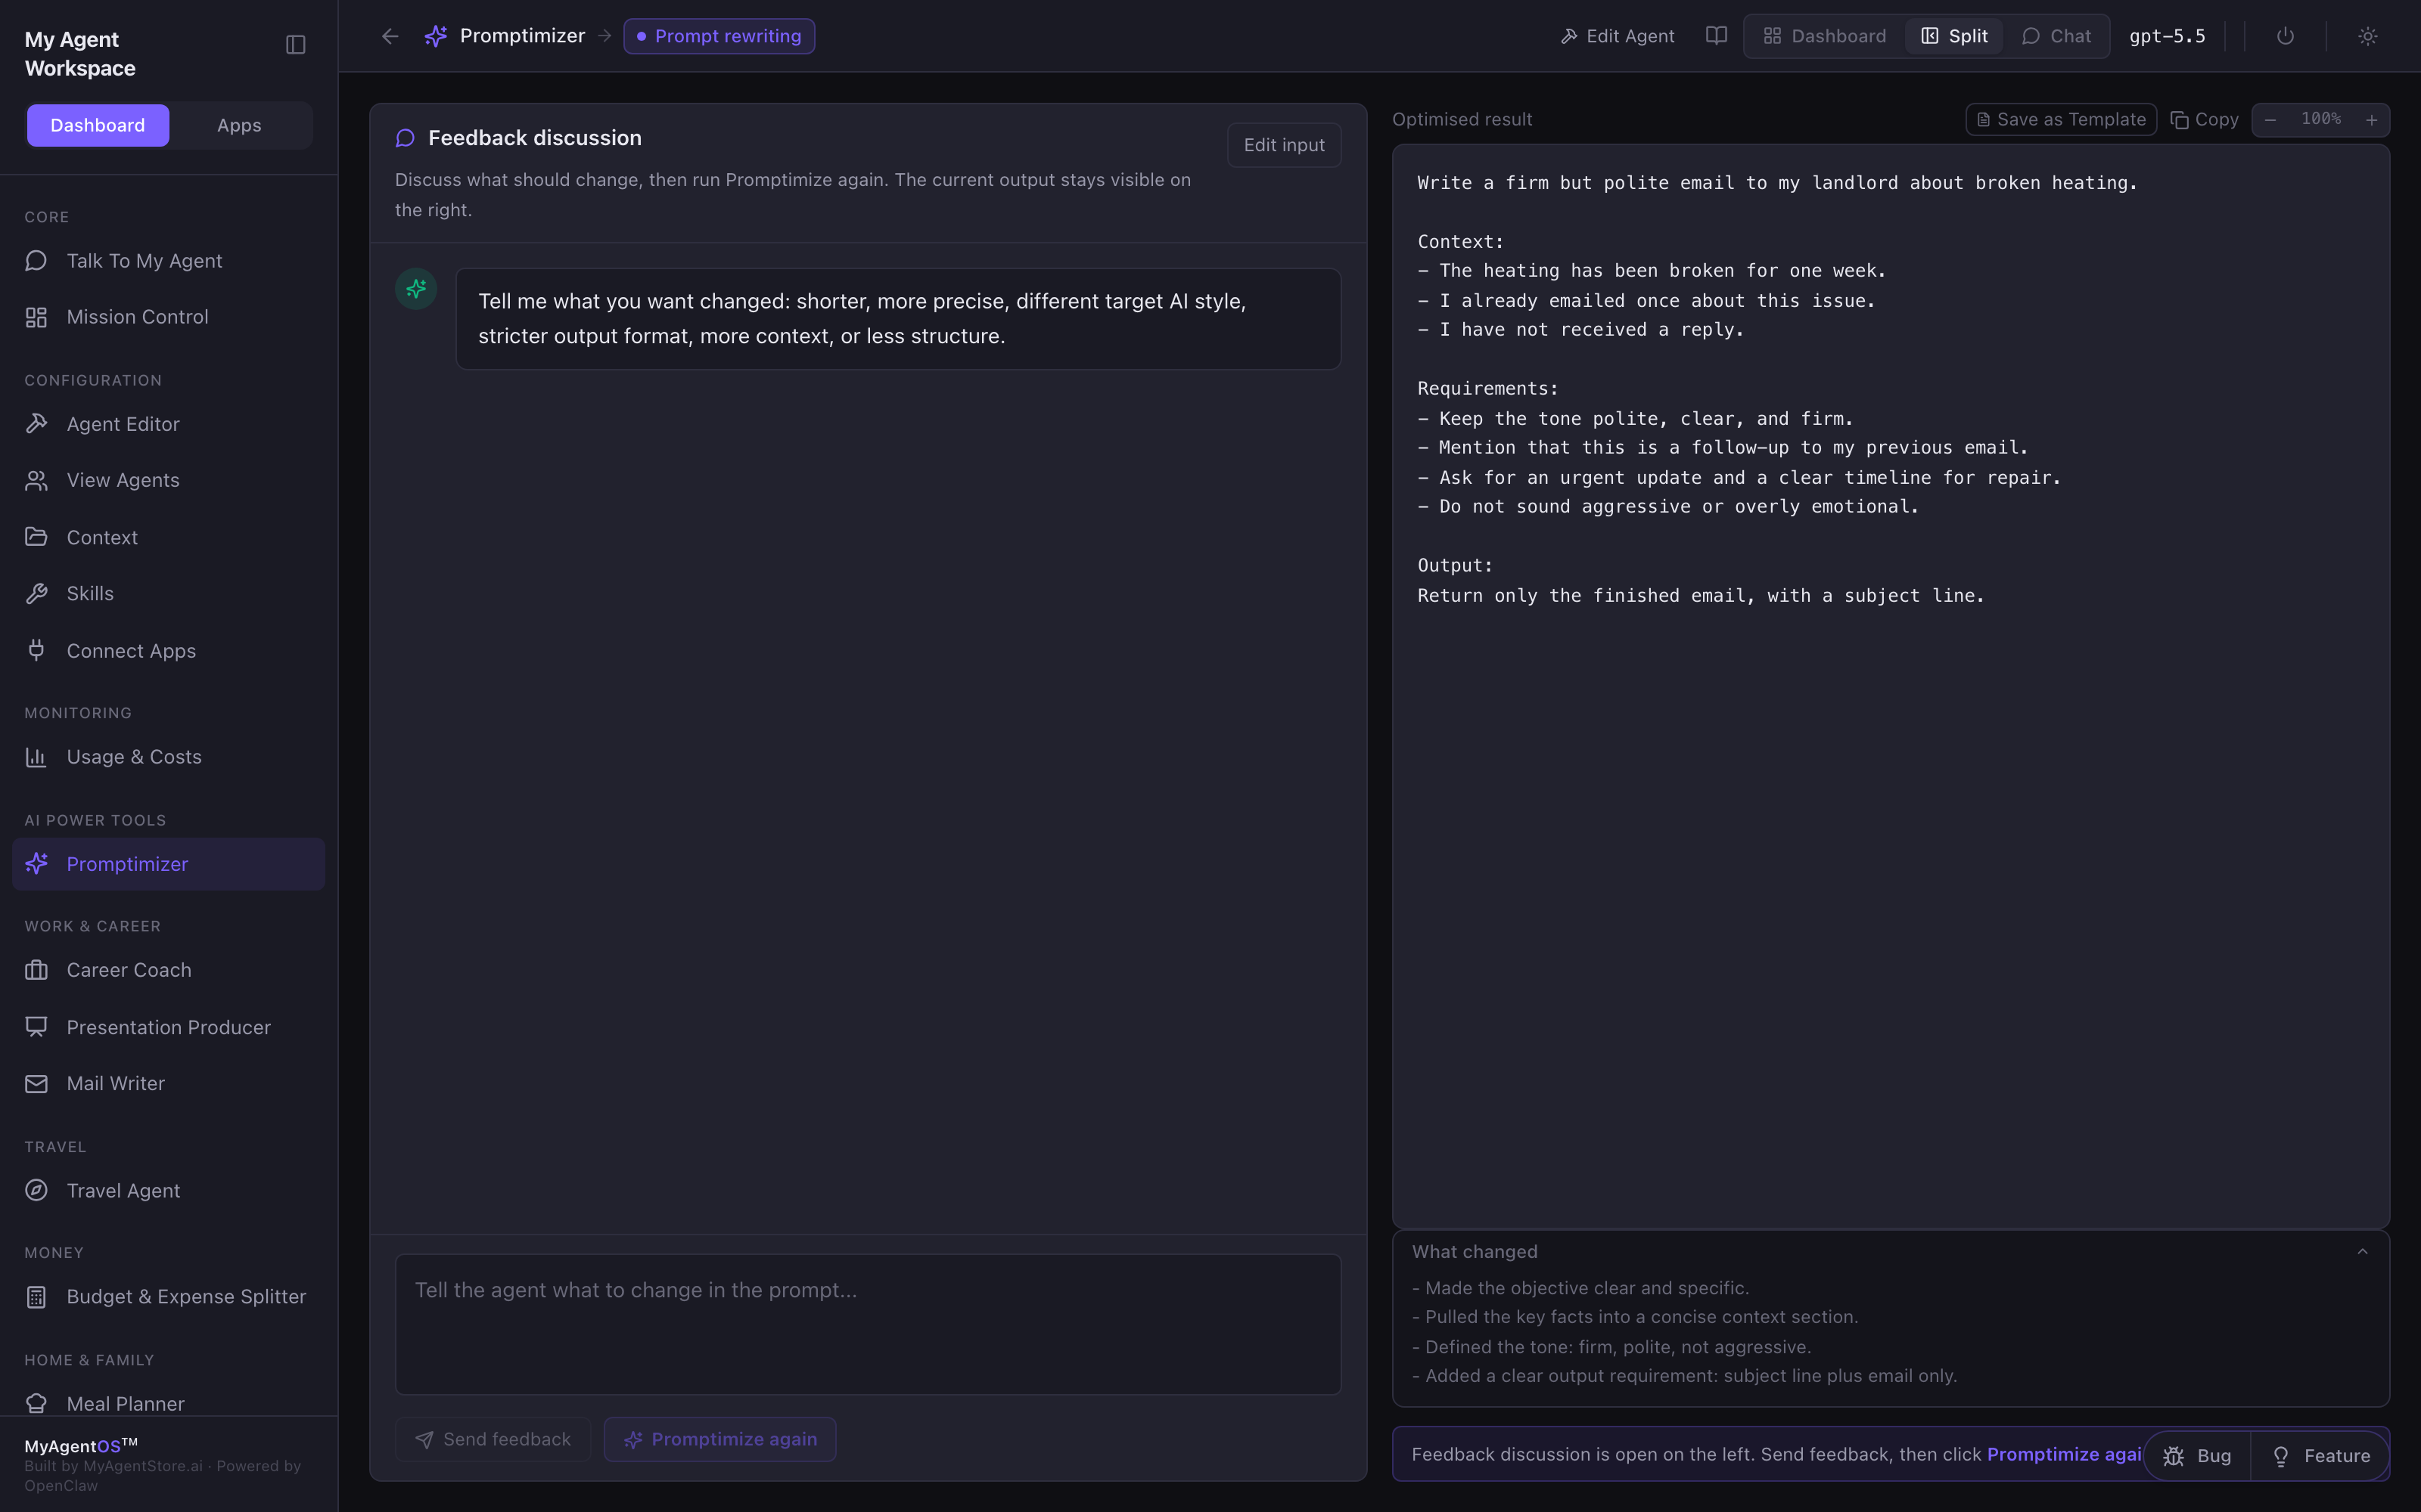
Task: Click Save as Template
Action: [x=2061, y=119]
